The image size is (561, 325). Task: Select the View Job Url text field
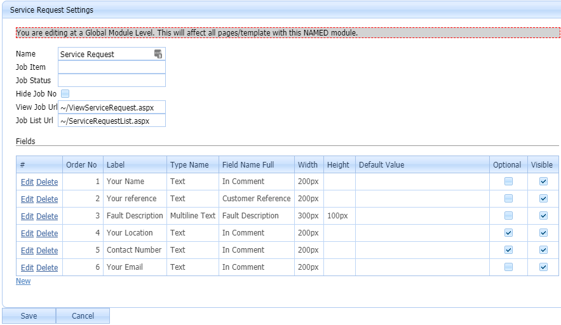(x=111, y=107)
